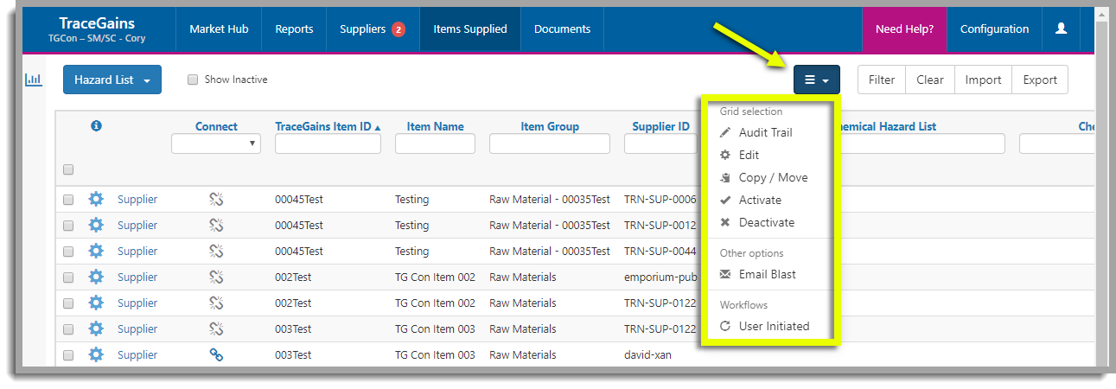The image size is (1116, 389).
Task: Open the Reports tab
Action: pos(294,29)
